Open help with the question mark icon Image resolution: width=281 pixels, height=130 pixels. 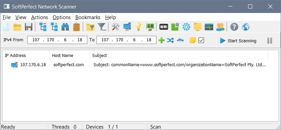click(x=234, y=27)
